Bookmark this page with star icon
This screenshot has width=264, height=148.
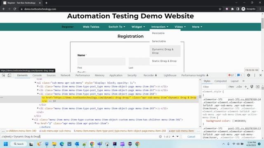point(220,9)
